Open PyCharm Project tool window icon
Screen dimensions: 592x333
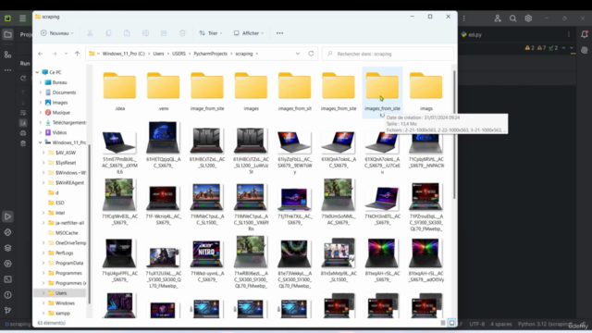[x=7, y=35]
